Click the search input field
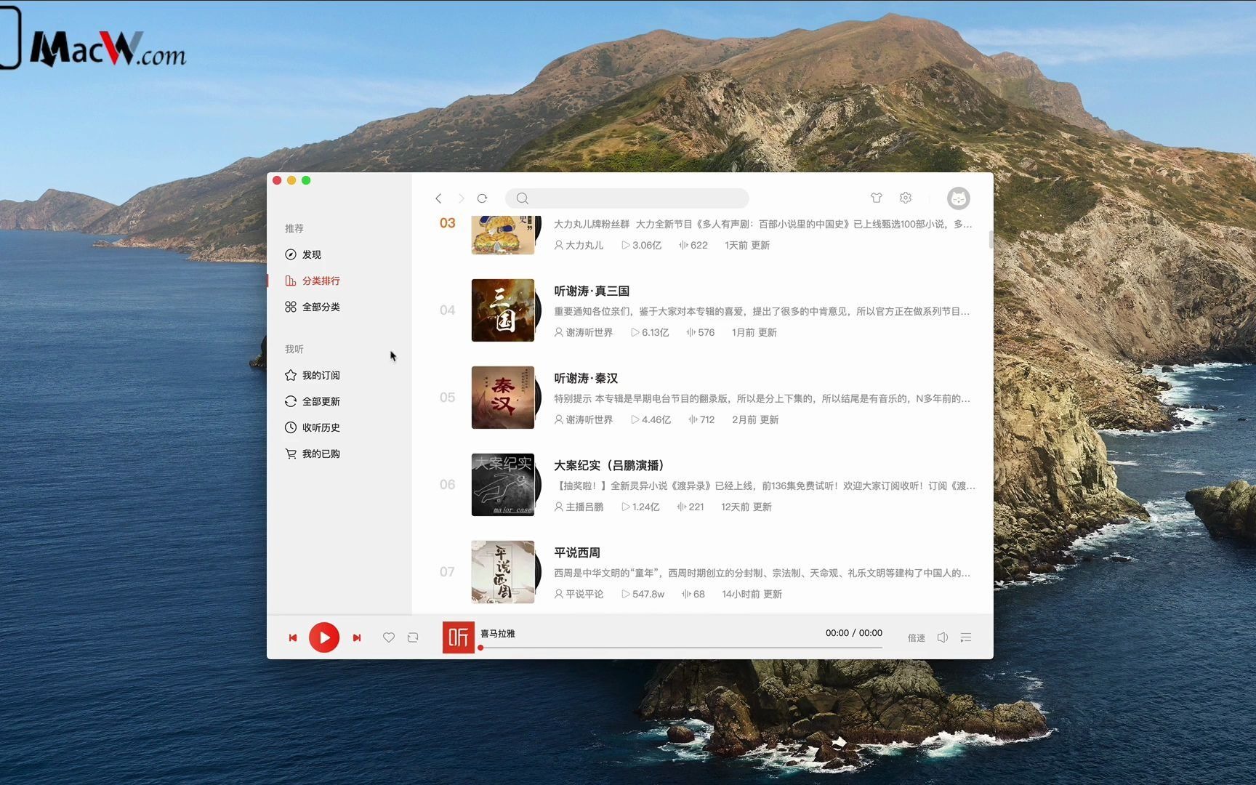The image size is (1256, 785). 627,198
